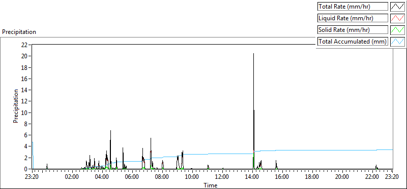The width and height of the screenshot is (407, 189).
Task: Select the Total Rate (mm/hr) legend label
Action: pyautogui.click(x=353, y=7)
